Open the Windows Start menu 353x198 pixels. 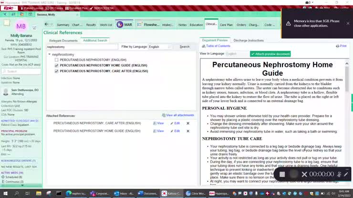click(x=5, y=193)
